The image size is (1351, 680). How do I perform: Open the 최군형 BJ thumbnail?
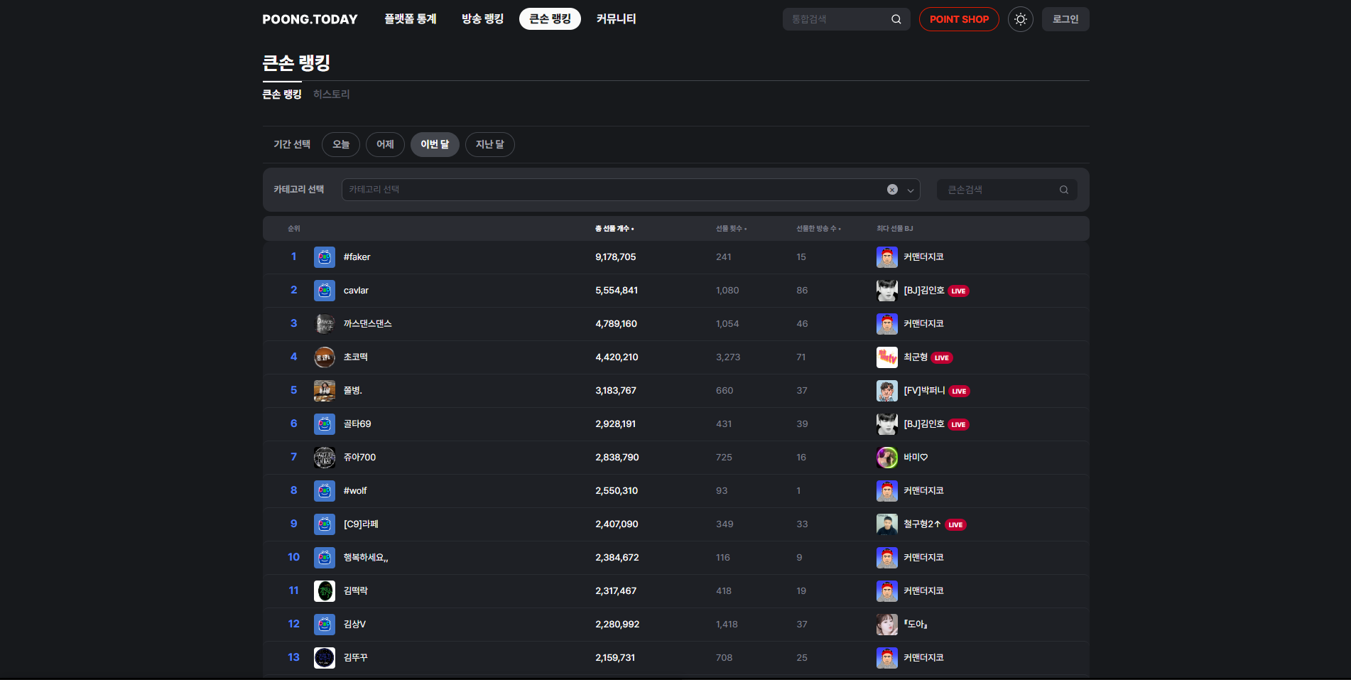[886, 357]
